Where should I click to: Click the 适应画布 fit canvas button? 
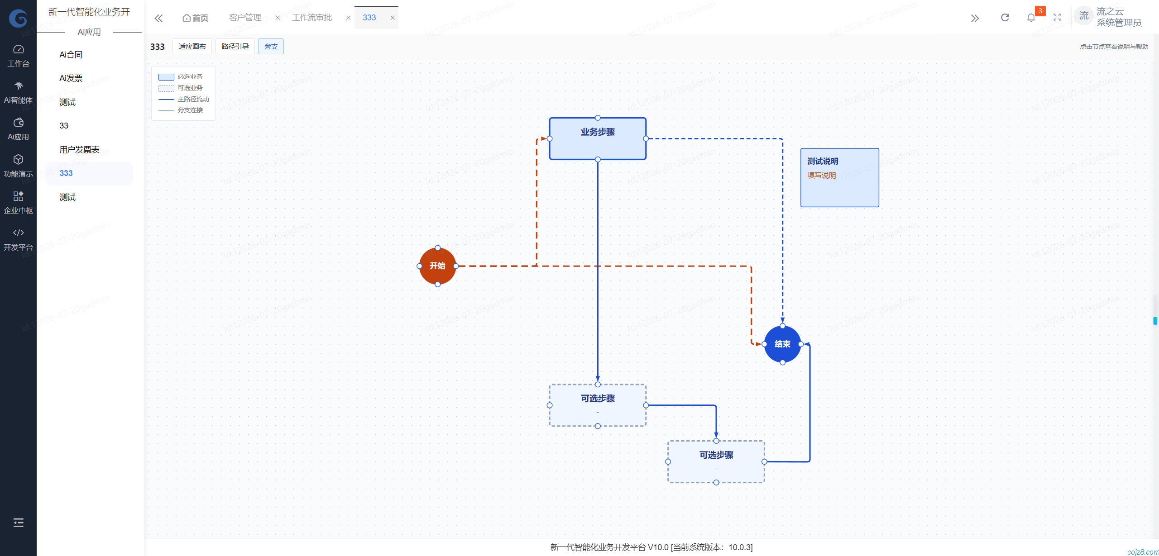192,47
